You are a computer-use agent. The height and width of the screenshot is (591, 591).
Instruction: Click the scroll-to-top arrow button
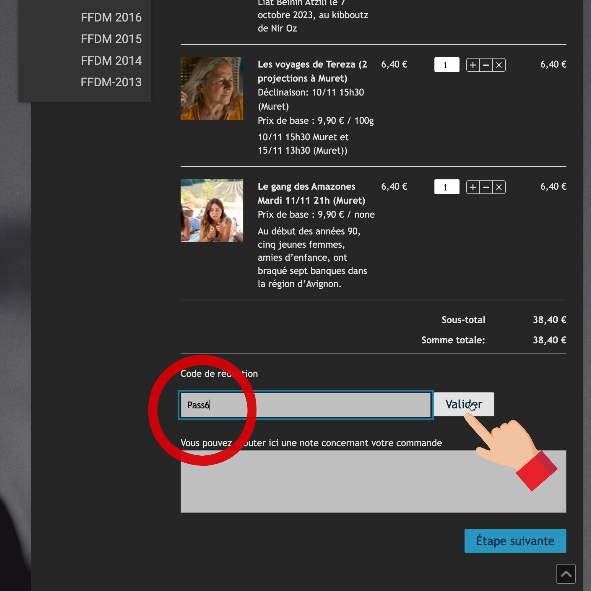(x=566, y=574)
